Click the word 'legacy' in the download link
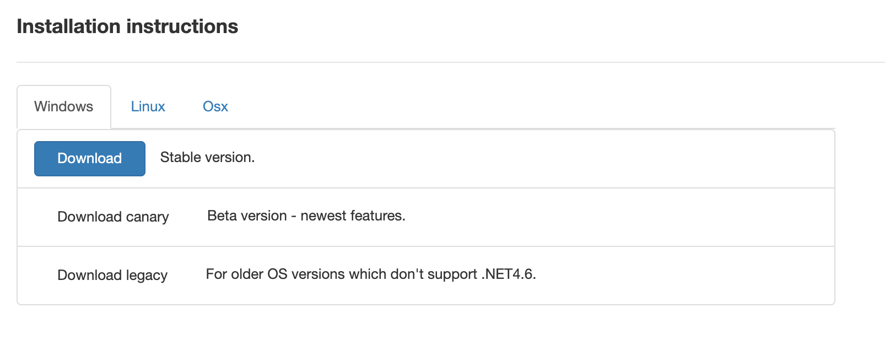Viewport: 885px width, 345px height. pyautogui.click(x=147, y=276)
